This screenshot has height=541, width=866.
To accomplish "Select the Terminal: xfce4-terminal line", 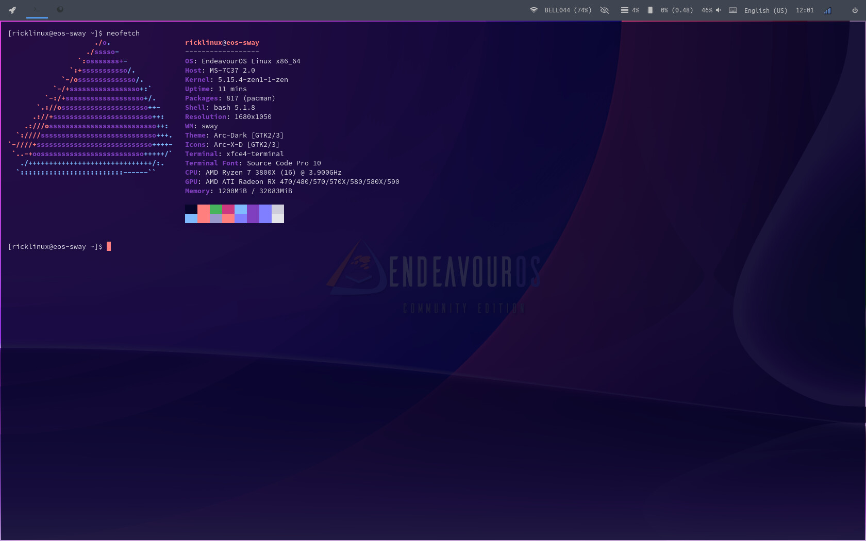I will coord(235,154).
